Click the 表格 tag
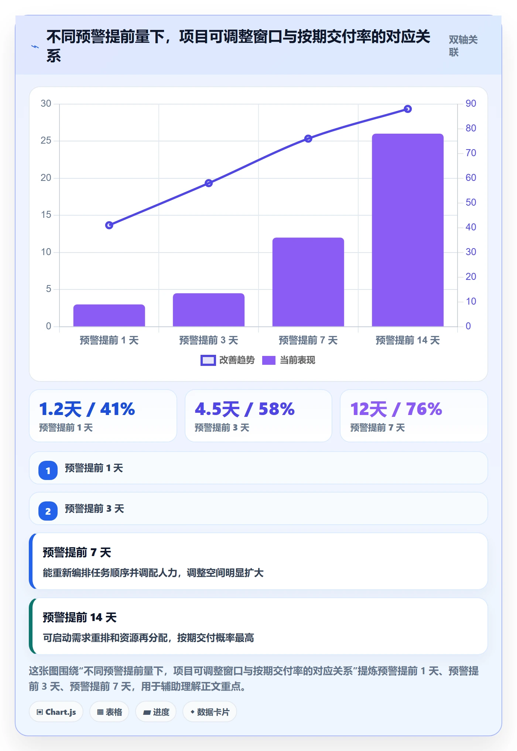This screenshot has width=517, height=751. pos(109,712)
